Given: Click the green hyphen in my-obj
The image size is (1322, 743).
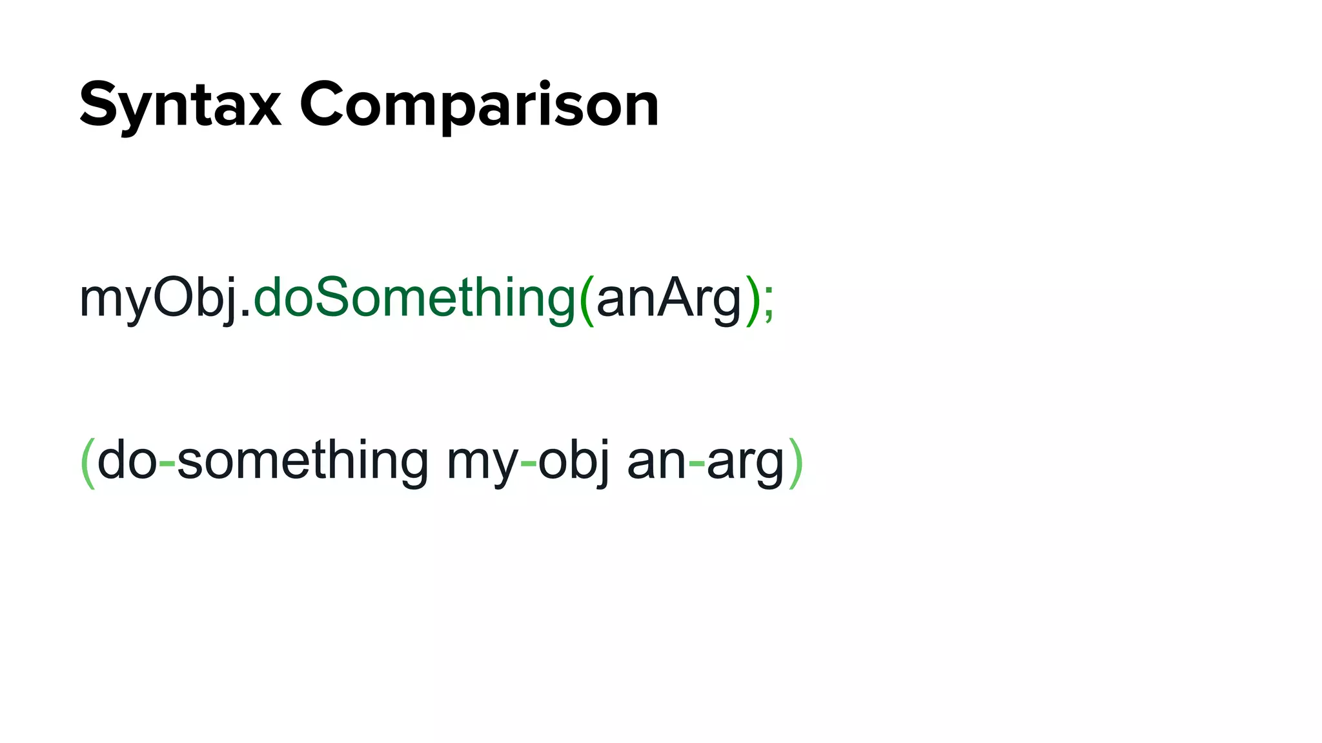Looking at the screenshot, I should pos(528,464).
